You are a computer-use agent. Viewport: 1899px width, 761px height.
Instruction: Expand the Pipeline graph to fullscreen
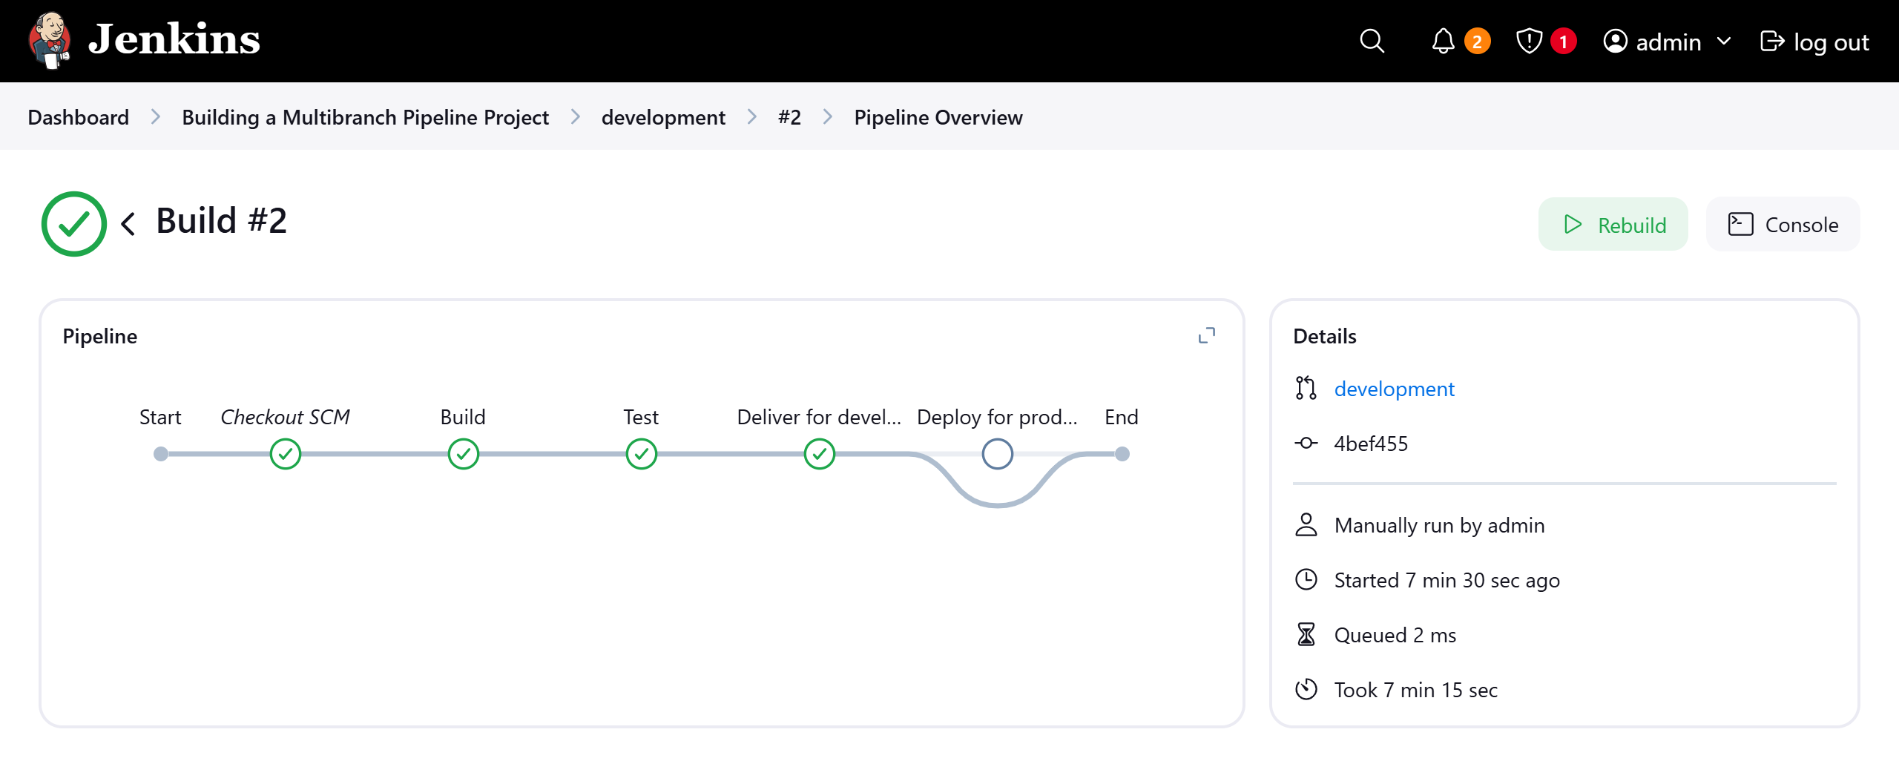(x=1207, y=335)
